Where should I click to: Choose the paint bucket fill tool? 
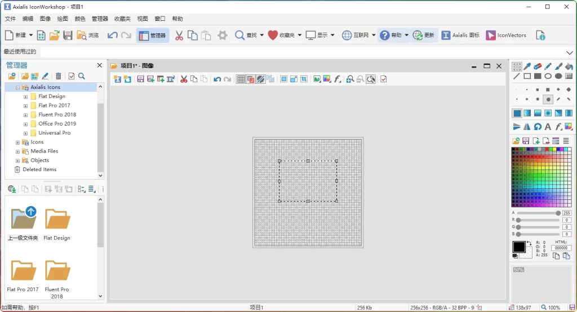(x=569, y=66)
